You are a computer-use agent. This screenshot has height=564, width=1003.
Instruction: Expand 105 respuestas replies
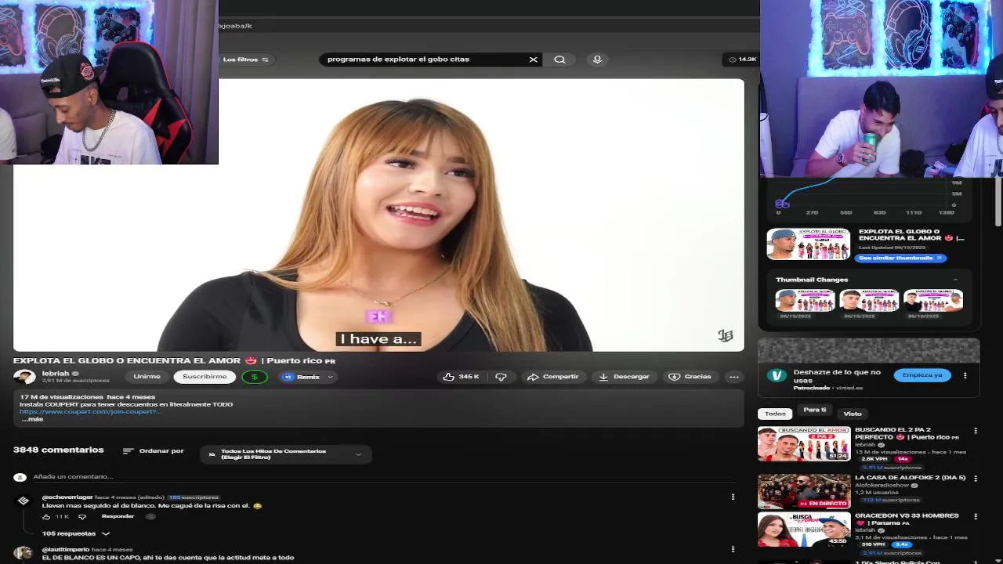76,533
